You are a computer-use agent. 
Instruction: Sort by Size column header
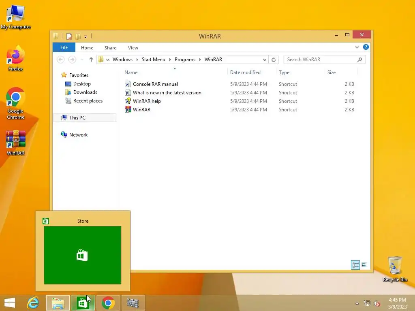(x=341, y=72)
